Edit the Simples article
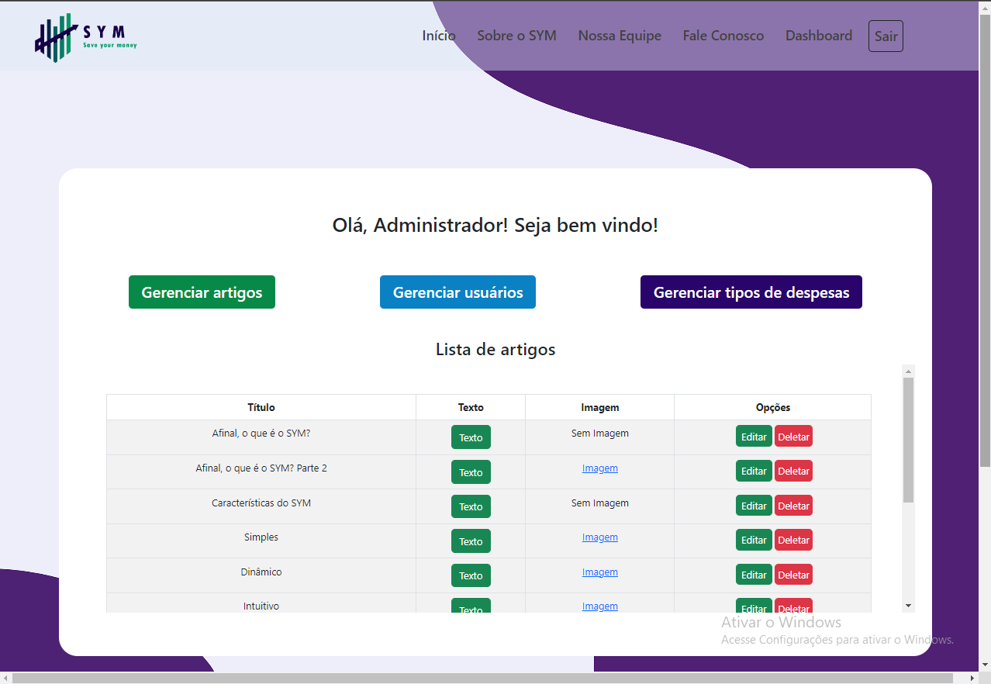The width and height of the screenshot is (991, 684). tap(754, 541)
